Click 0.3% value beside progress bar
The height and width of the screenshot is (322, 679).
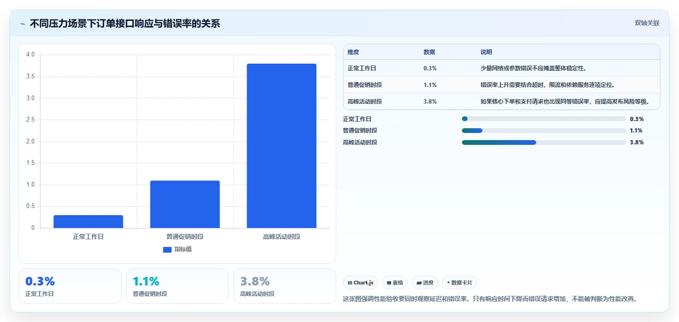(x=637, y=119)
